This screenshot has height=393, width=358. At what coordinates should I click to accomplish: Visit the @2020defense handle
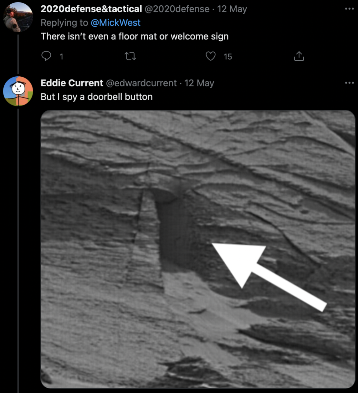point(177,9)
